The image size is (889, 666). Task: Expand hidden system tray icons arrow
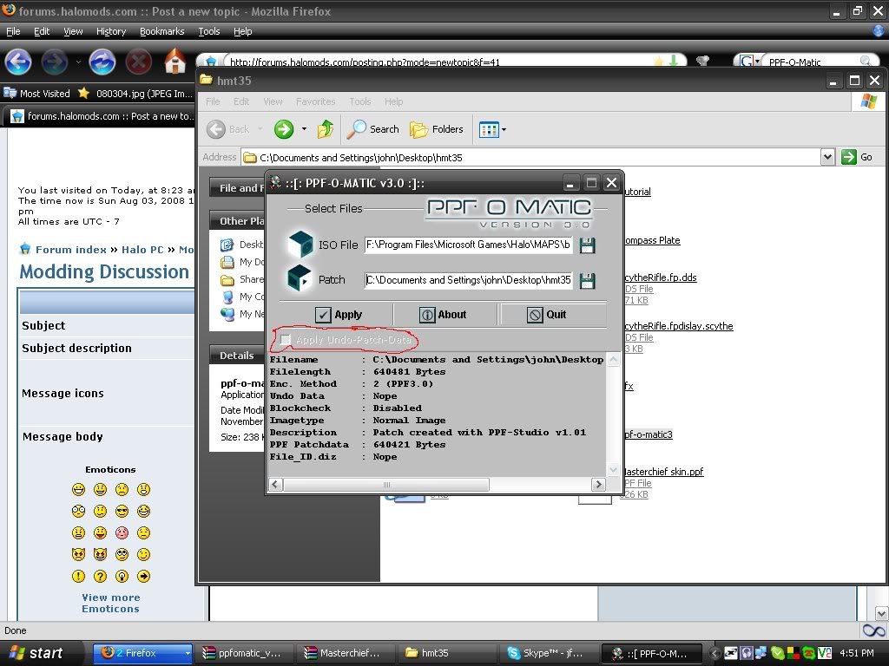click(x=714, y=653)
